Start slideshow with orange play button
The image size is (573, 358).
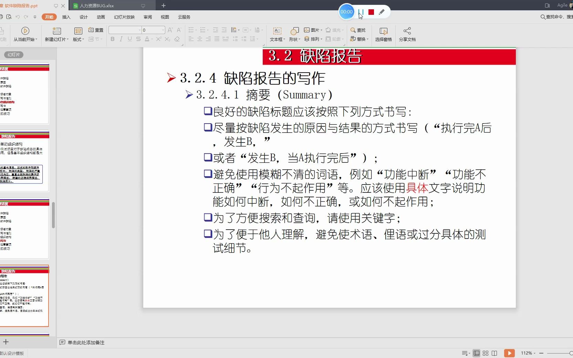[x=509, y=353]
